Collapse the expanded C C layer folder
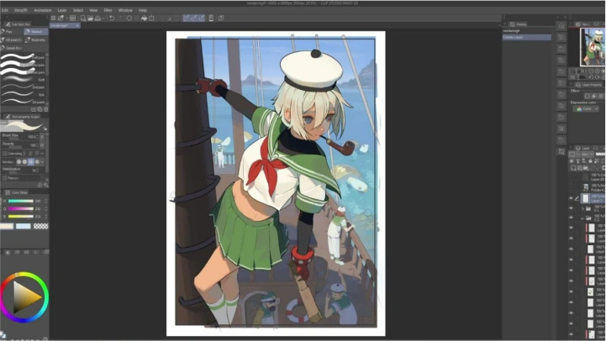Viewport: 606px width, 341px height. tap(582, 218)
